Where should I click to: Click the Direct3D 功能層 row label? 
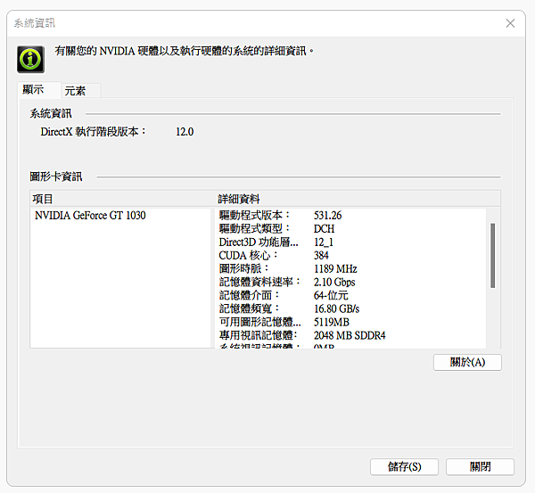[x=259, y=242]
